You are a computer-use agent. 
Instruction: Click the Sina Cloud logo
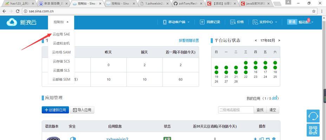[x=21, y=22]
